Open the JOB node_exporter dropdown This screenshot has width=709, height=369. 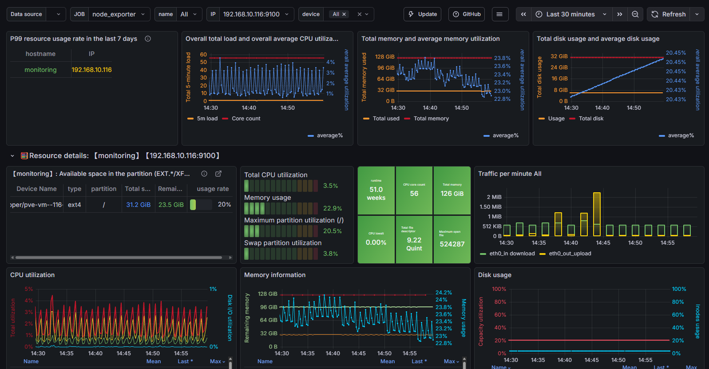[x=119, y=14]
